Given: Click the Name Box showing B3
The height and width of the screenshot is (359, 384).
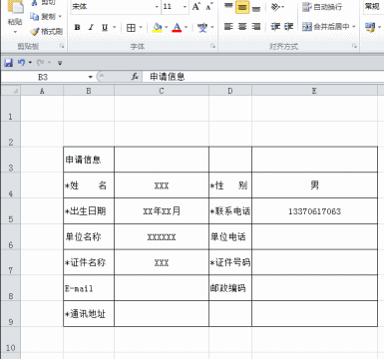Looking at the screenshot, I should [43, 77].
